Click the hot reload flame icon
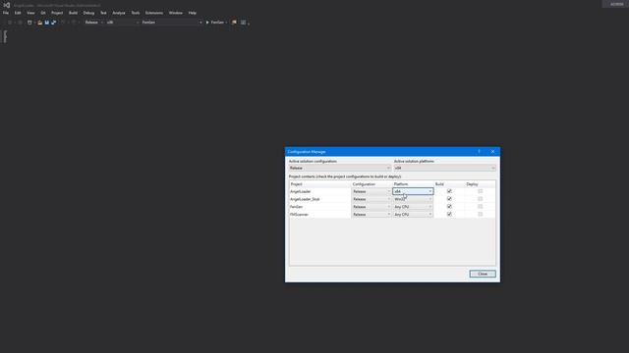Viewport: 629px width, 353px height. (x=234, y=23)
